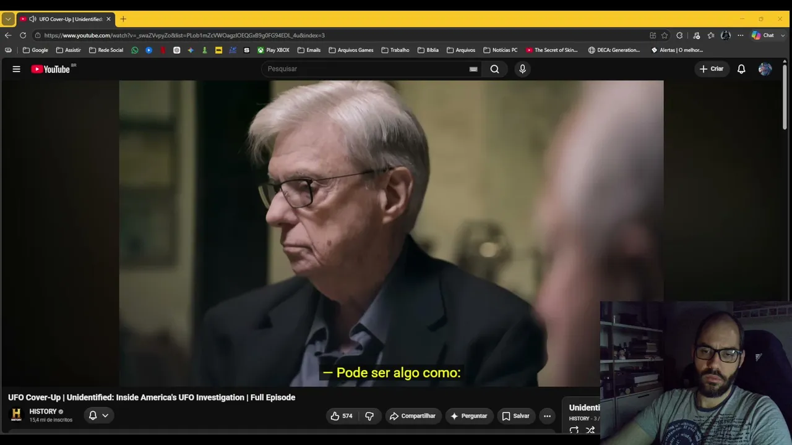Open more actions ellipsis under the video
This screenshot has height=445, width=792.
pyautogui.click(x=547, y=416)
